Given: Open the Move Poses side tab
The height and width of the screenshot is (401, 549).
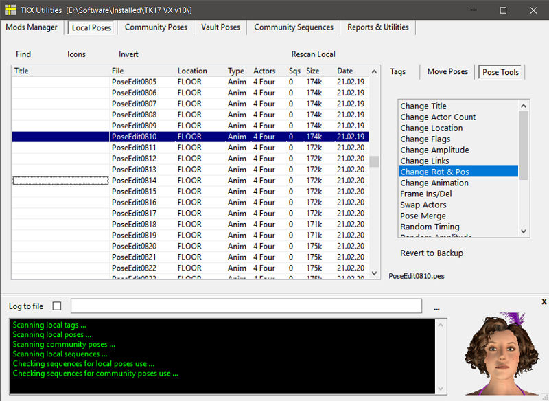Looking at the screenshot, I should coord(447,72).
